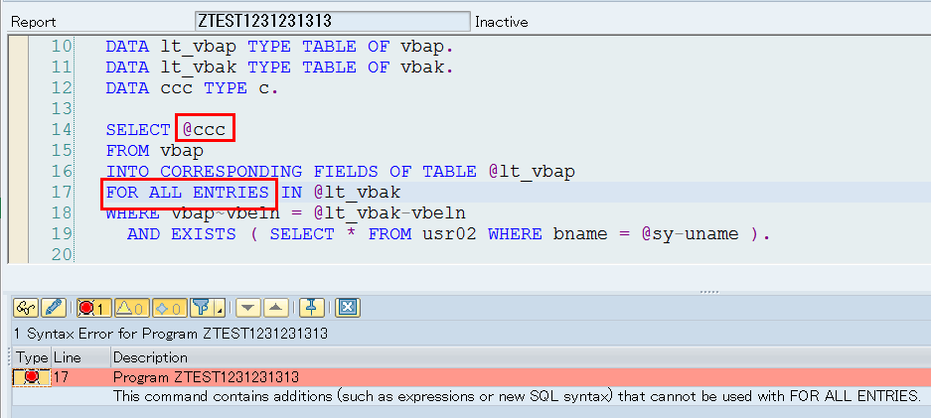931x418 pixels.
Task: Close the syntax error panel
Action: [348, 307]
